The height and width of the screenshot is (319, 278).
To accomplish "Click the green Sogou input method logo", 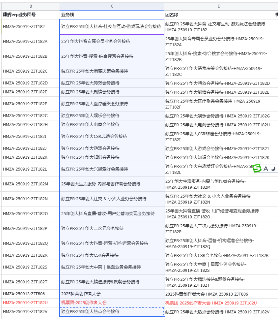I will tap(257, 169).
